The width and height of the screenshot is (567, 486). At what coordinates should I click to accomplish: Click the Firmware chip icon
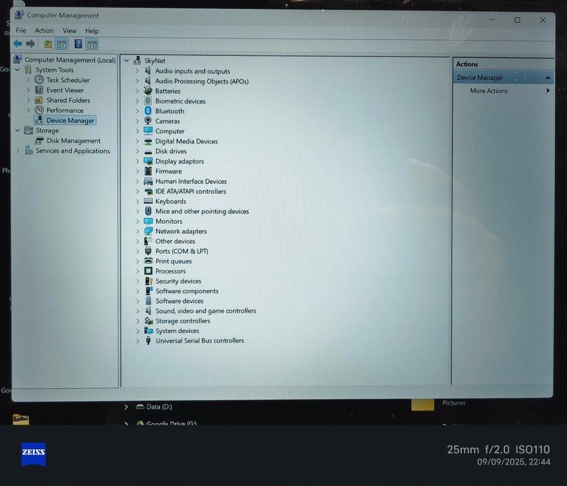148,171
